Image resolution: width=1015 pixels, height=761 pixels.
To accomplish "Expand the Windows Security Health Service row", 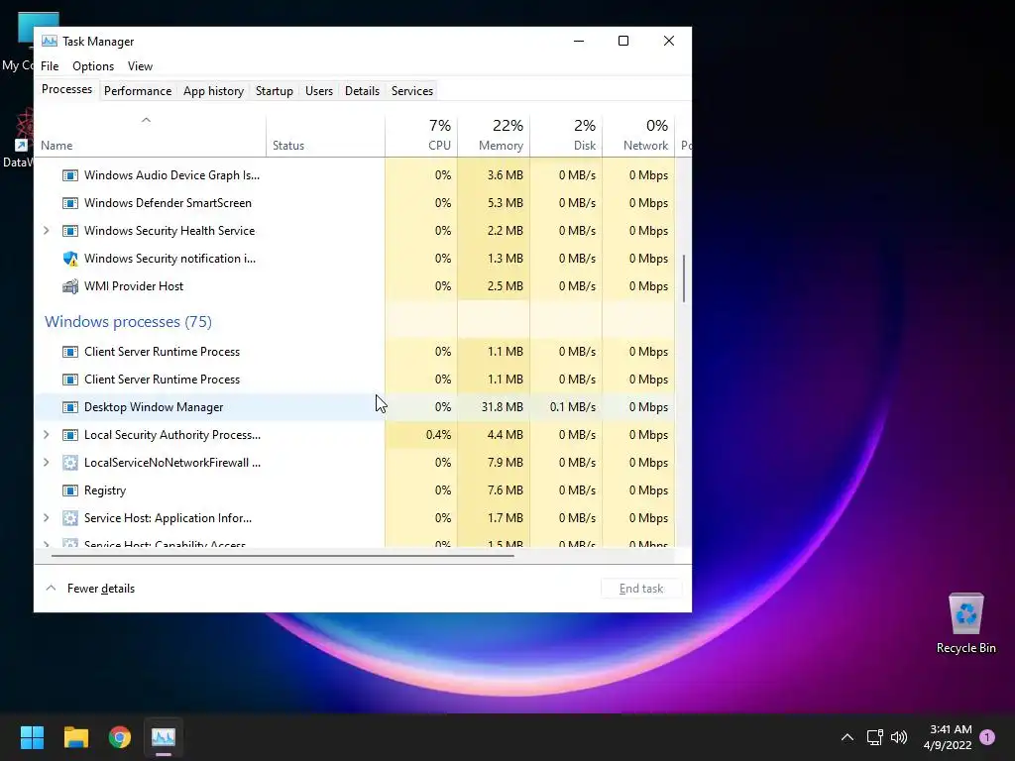I will pos(46,231).
